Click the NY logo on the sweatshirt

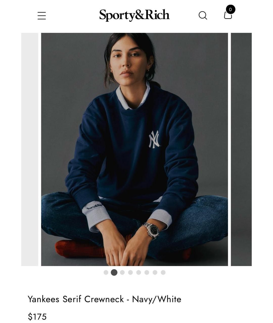point(154,139)
